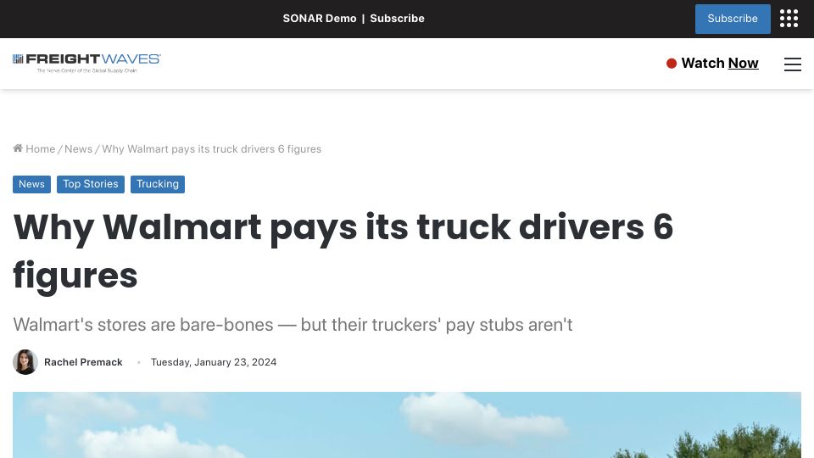The height and width of the screenshot is (458, 814).
Task: Click the red live indicator dot
Action: coord(672,64)
